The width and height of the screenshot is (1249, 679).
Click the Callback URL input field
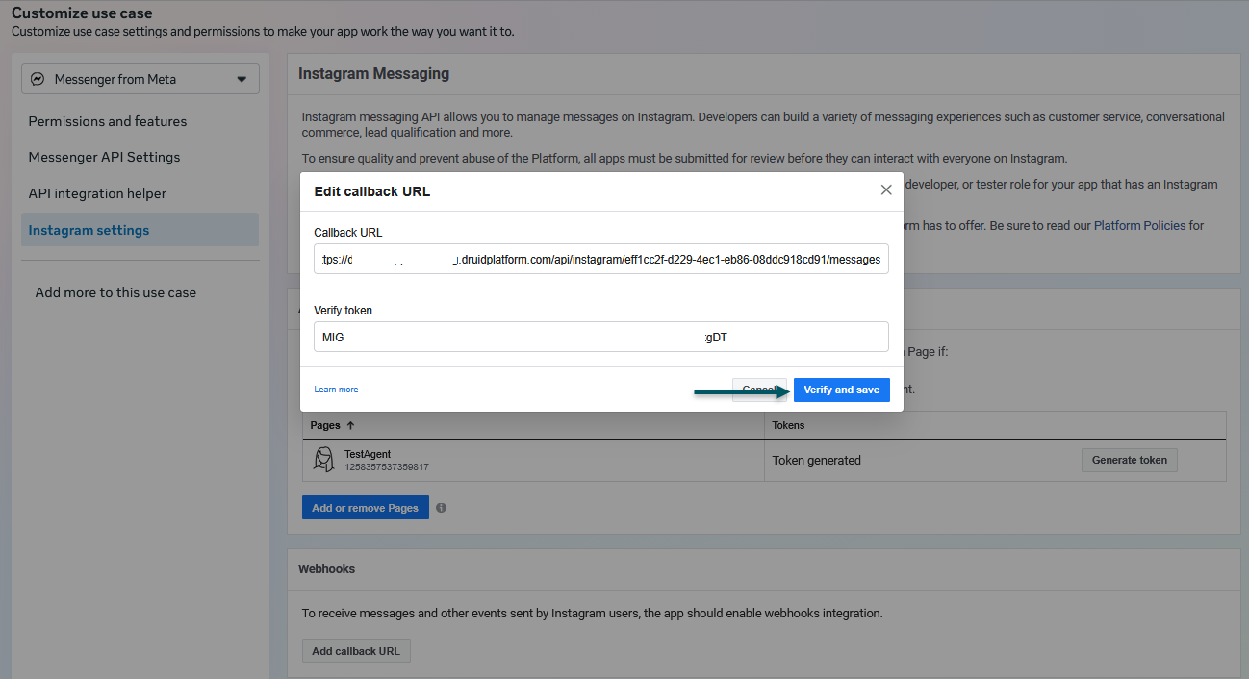[601, 260]
